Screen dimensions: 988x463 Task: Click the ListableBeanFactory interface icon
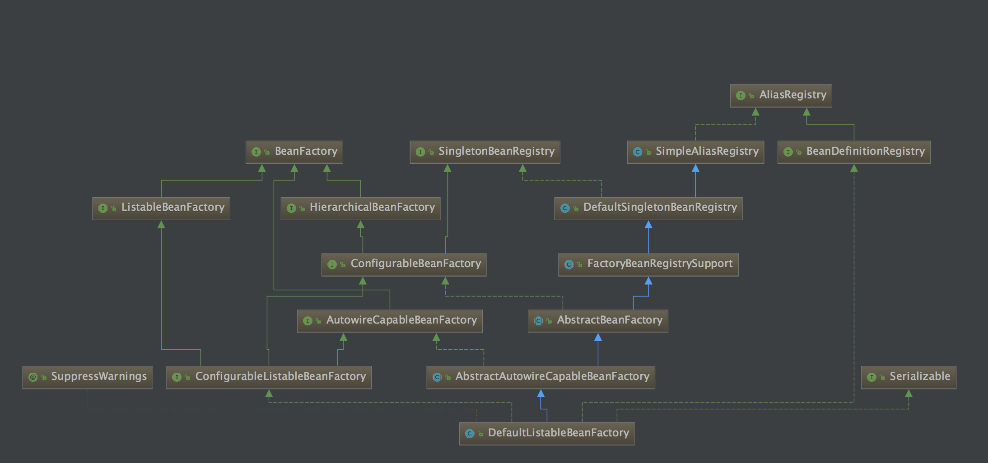pyautogui.click(x=103, y=208)
